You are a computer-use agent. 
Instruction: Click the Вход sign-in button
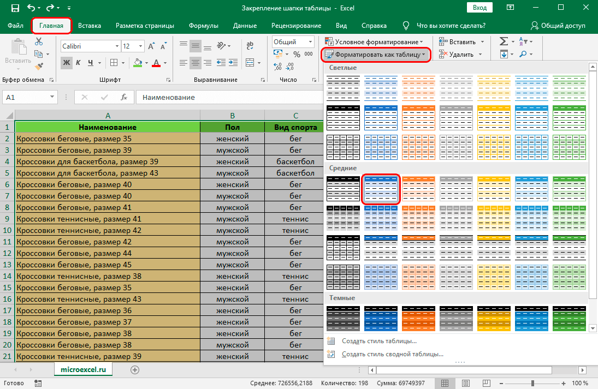coord(479,8)
